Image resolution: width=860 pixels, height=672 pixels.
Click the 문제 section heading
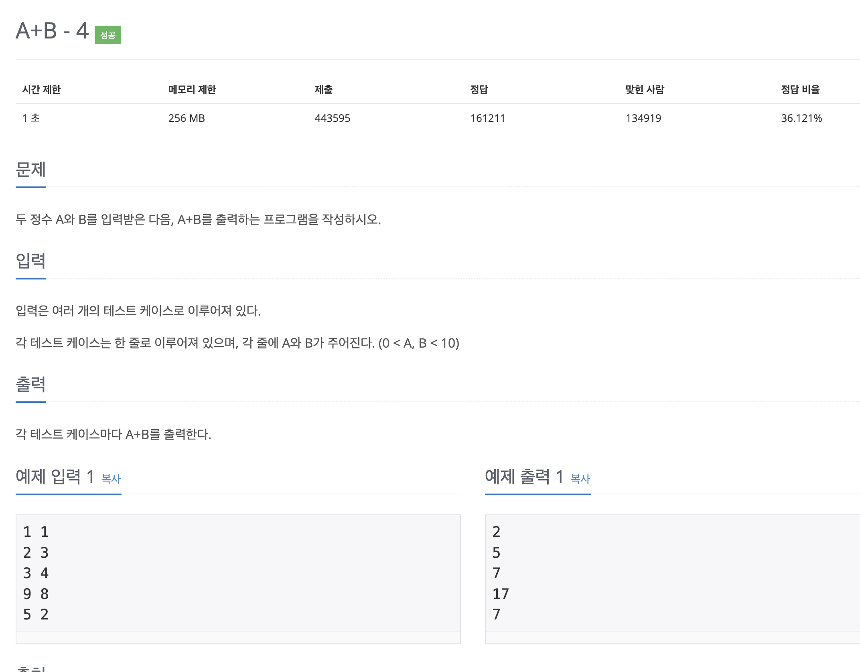[x=31, y=170]
